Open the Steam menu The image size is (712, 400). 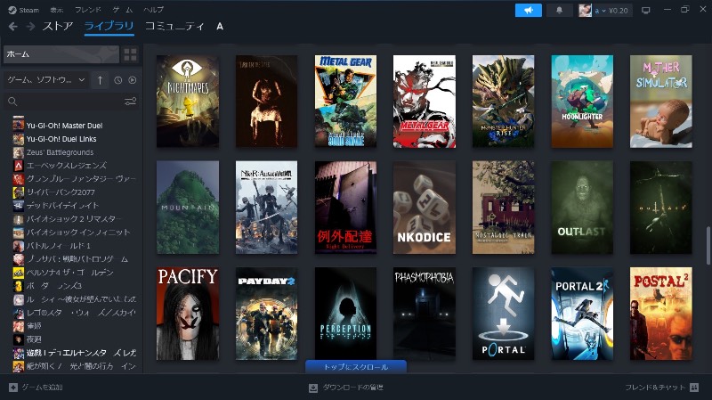click(24, 10)
